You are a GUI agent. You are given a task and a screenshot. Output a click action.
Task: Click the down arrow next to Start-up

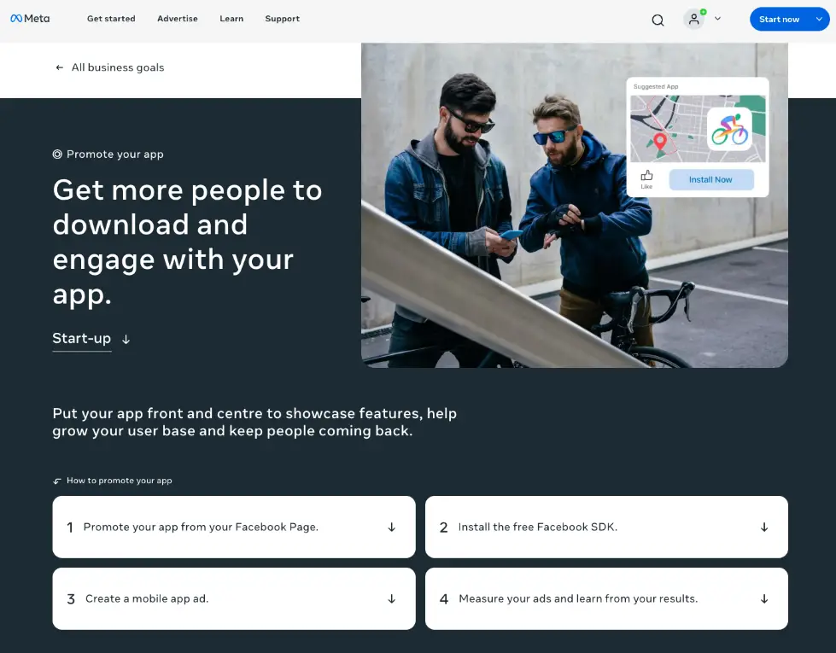pyautogui.click(x=126, y=339)
